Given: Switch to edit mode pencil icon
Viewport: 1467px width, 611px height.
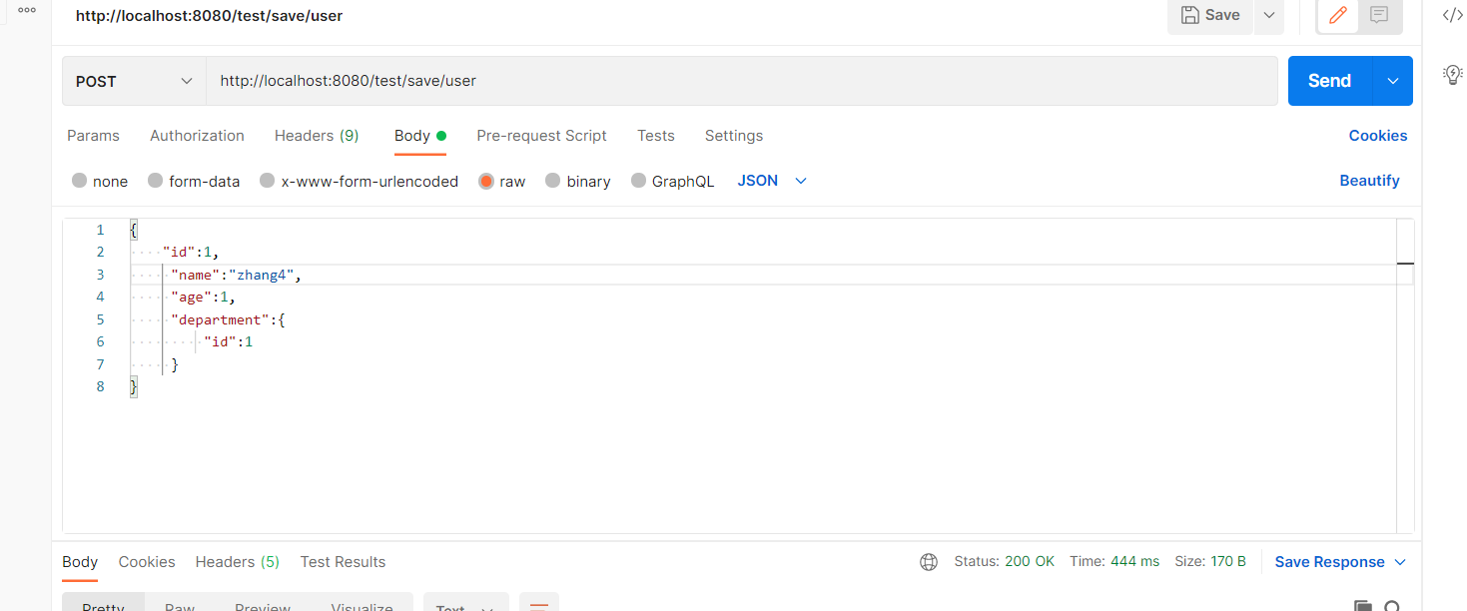Looking at the screenshot, I should (x=1338, y=15).
